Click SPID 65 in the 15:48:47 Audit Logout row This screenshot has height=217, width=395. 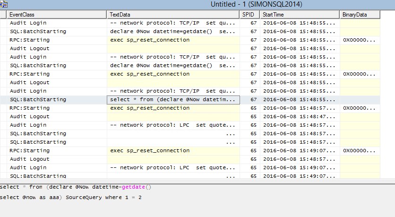(253, 117)
